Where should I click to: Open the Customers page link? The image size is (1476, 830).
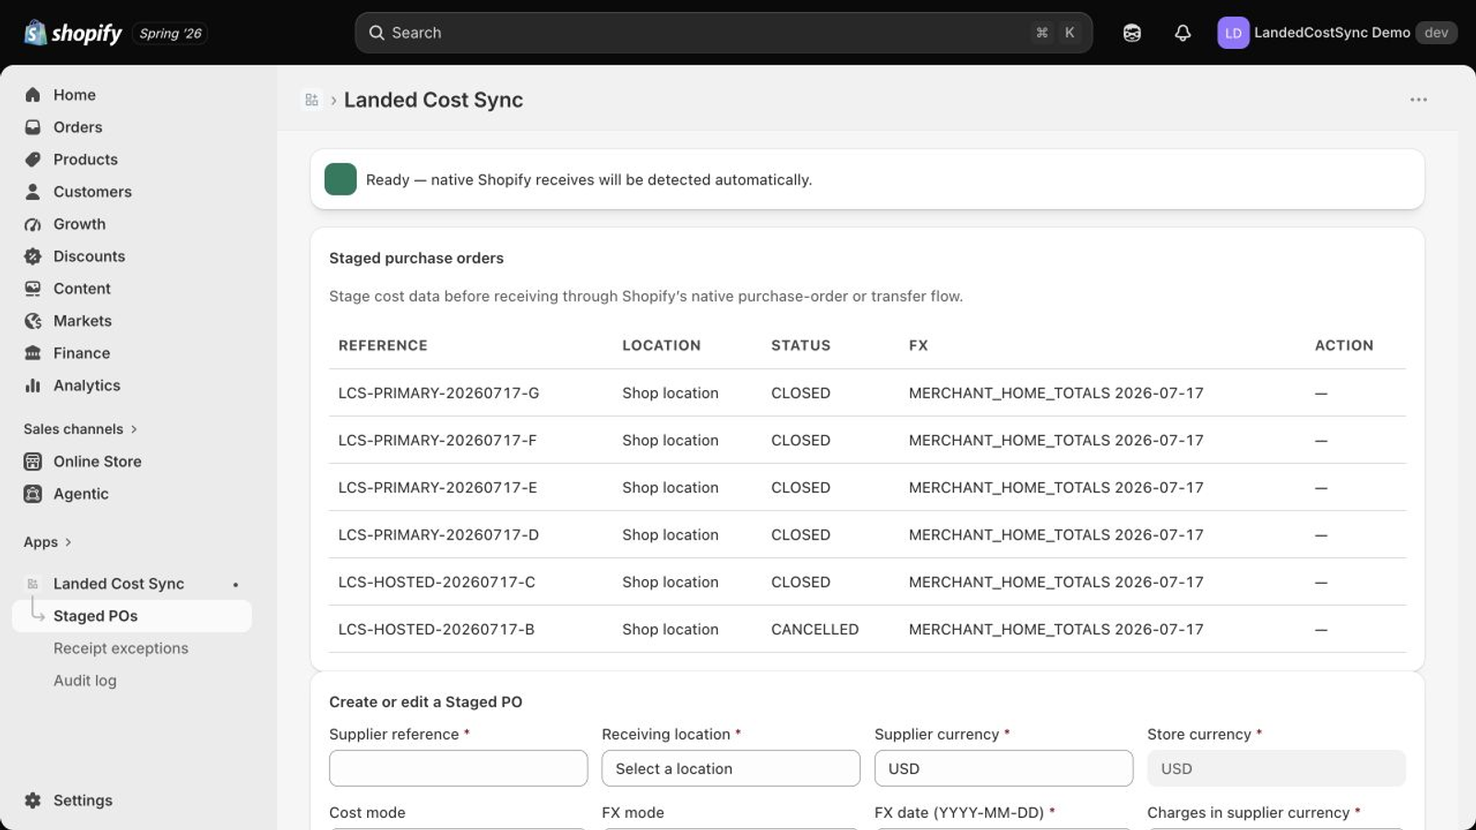(92, 192)
